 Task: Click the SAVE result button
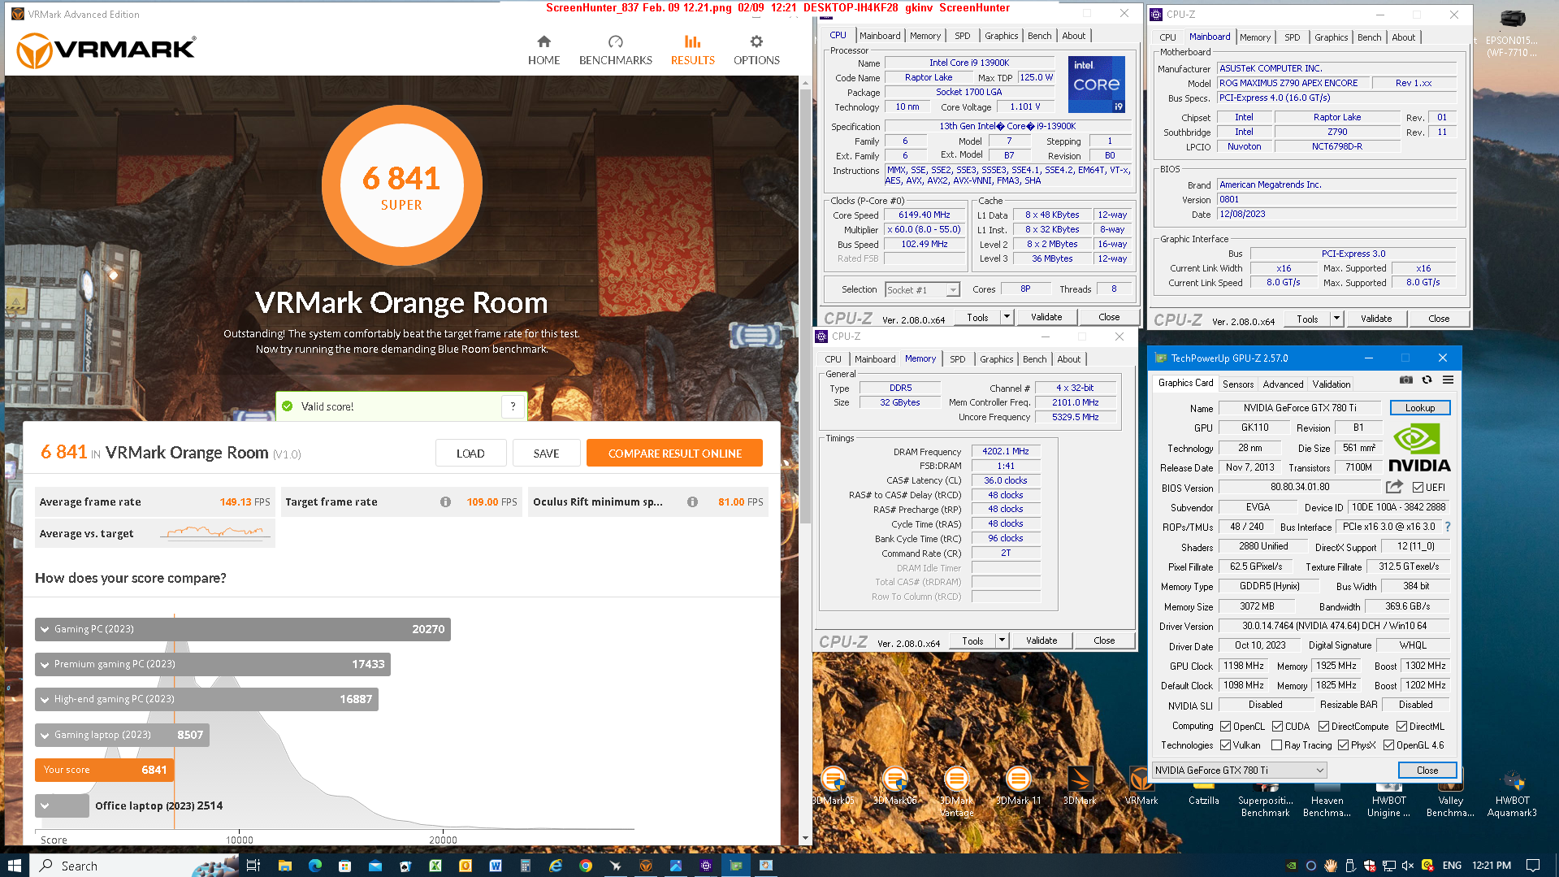click(546, 454)
